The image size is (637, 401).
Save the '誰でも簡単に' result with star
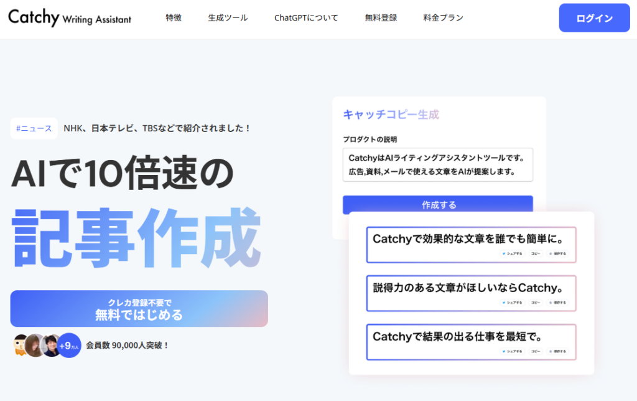tap(557, 253)
